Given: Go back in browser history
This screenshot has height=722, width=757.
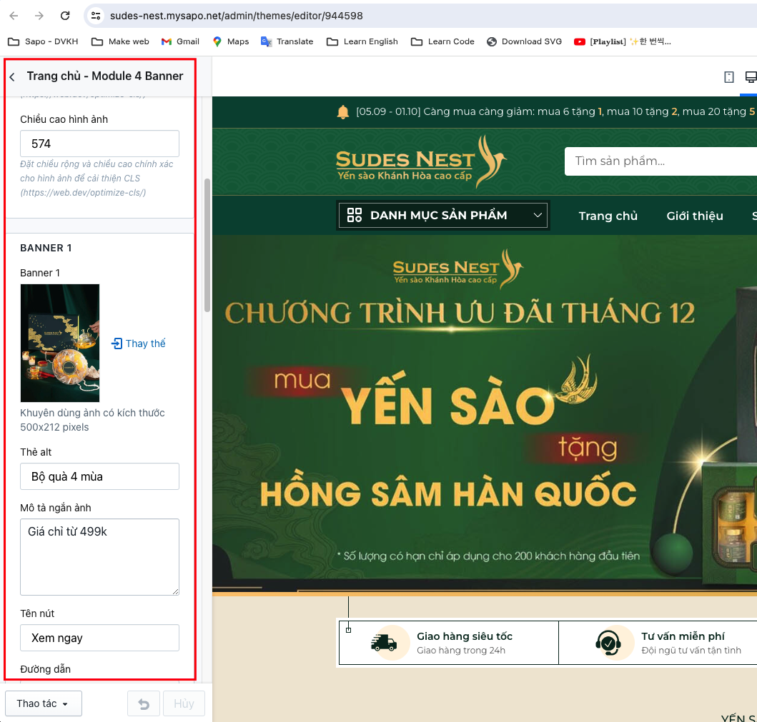Looking at the screenshot, I should 14,16.
